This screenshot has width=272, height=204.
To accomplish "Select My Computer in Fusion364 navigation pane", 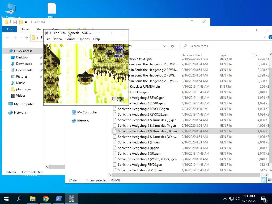I will pos(24,104).
